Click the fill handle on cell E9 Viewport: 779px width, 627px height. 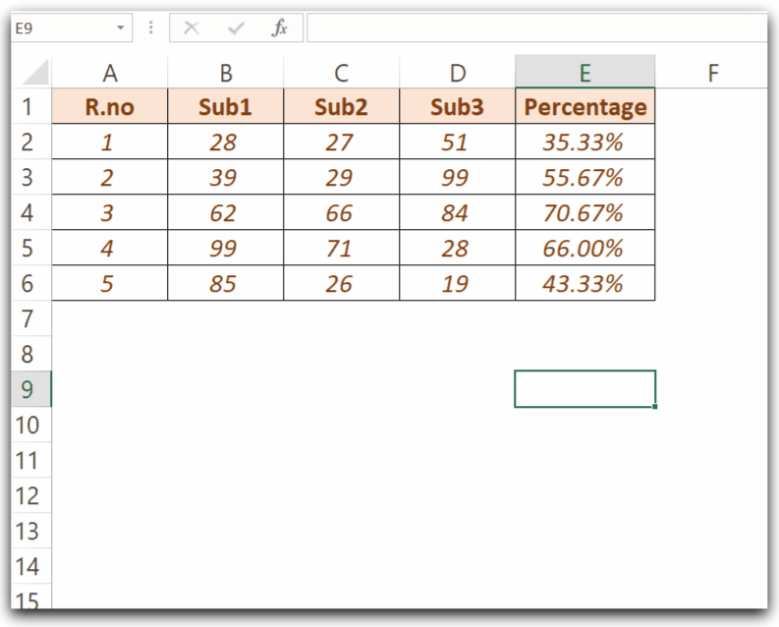[655, 407]
